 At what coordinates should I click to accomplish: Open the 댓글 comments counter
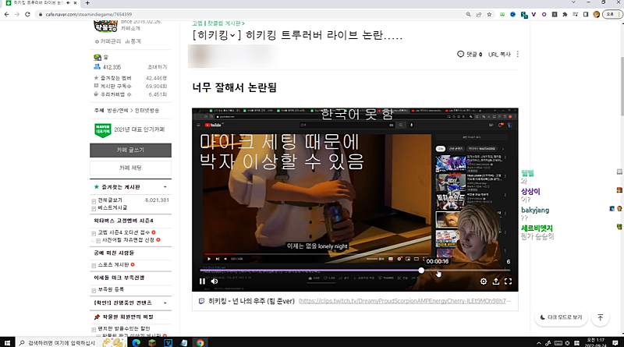pyautogui.click(x=474, y=54)
